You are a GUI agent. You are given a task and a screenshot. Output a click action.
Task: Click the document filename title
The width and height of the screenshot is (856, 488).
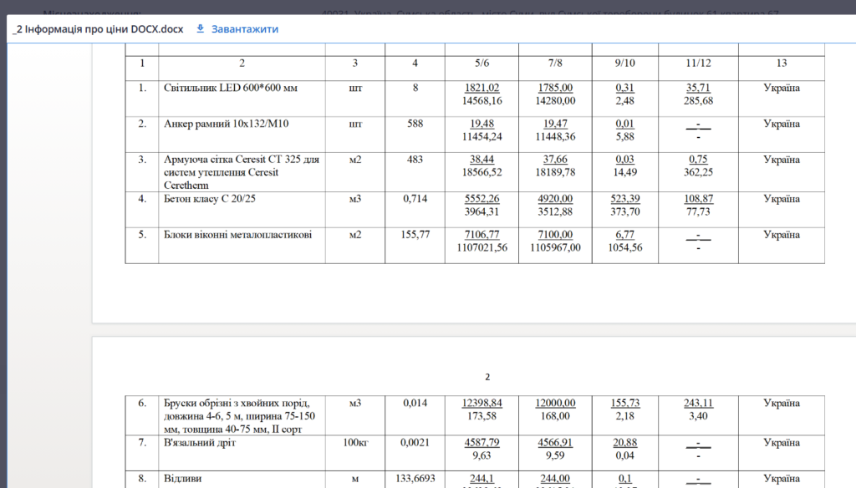[98, 28]
